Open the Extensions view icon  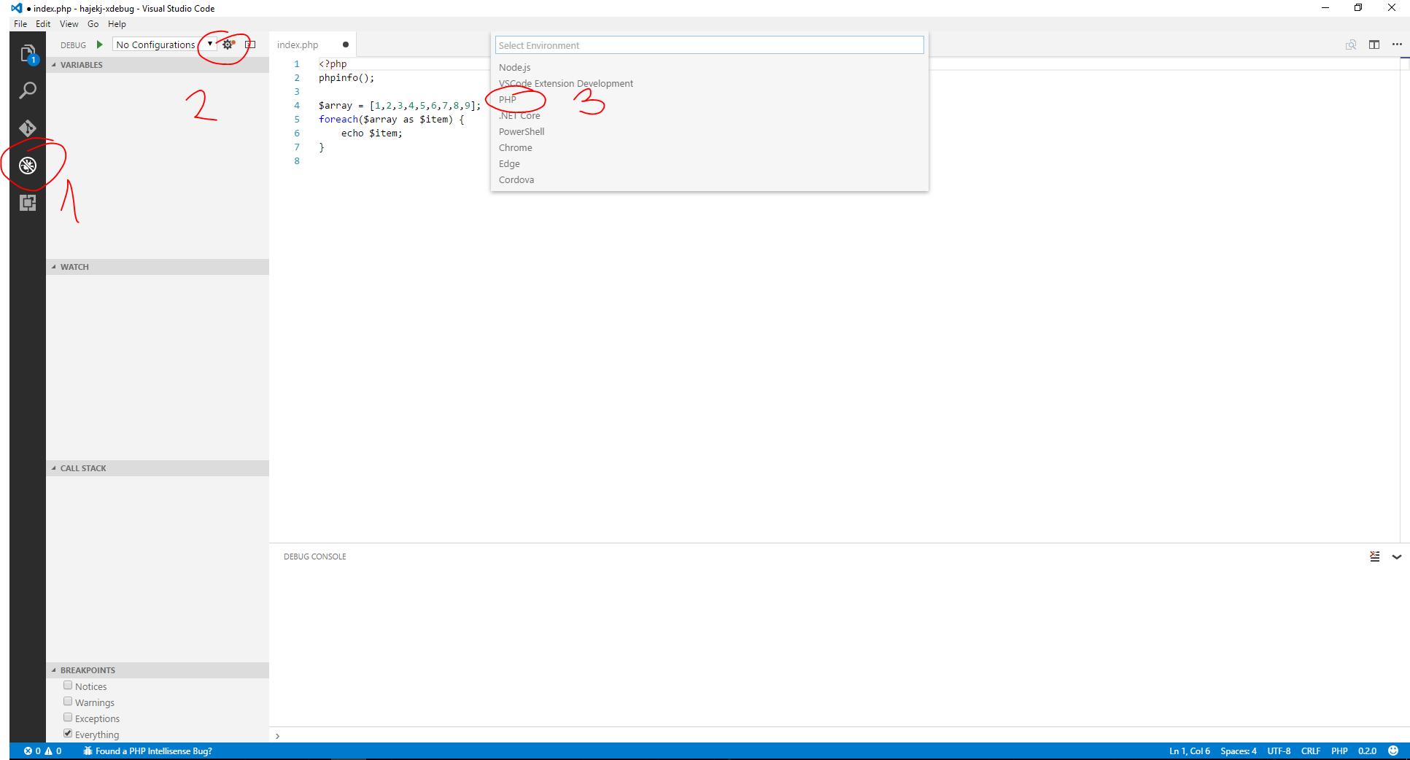click(28, 203)
